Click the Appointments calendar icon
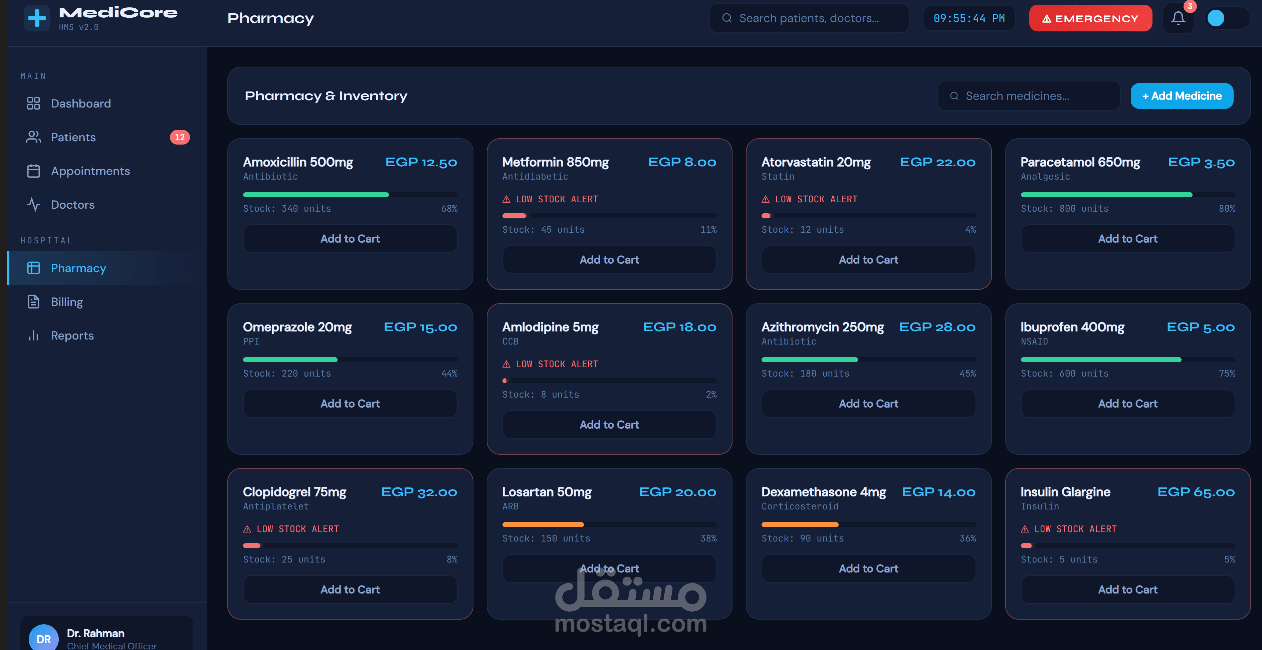 33,171
